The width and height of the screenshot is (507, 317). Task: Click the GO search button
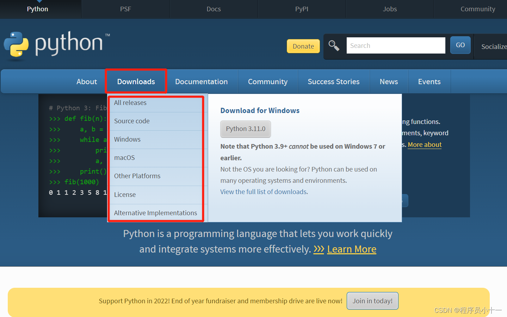[460, 45]
